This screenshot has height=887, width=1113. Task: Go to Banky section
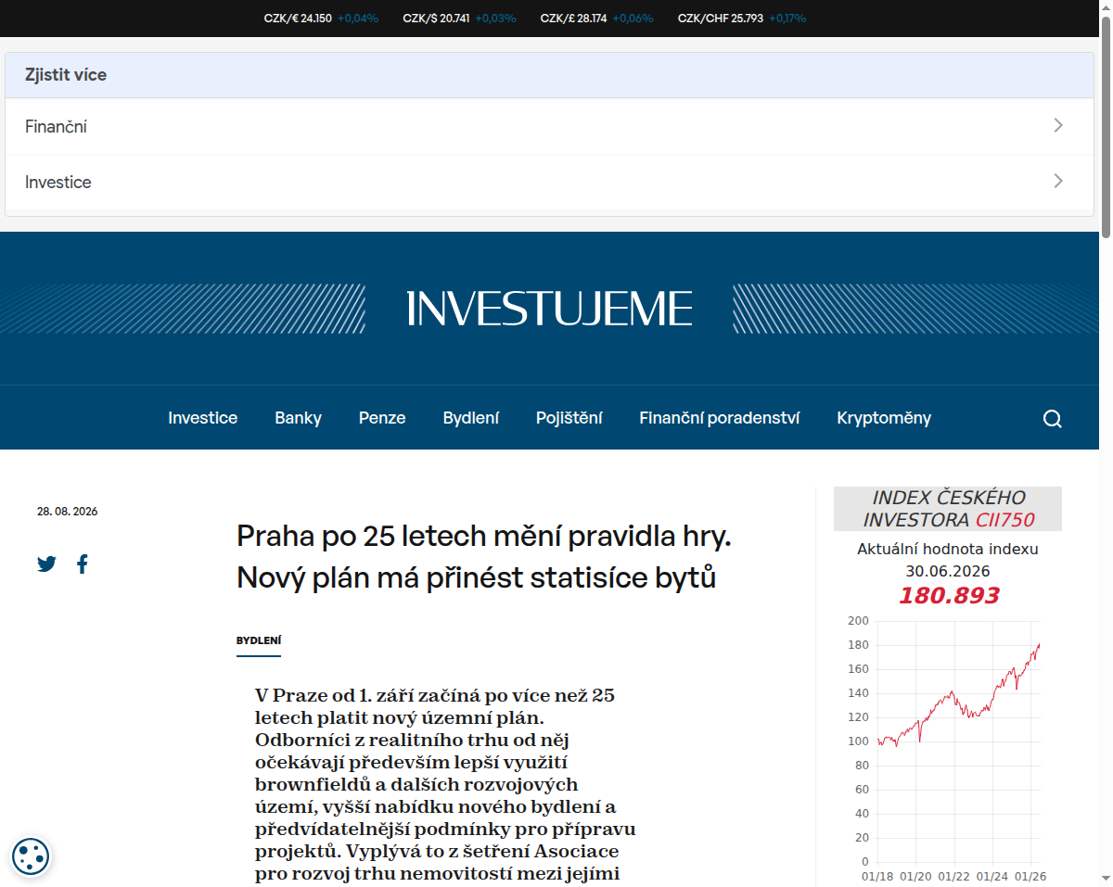click(298, 418)
